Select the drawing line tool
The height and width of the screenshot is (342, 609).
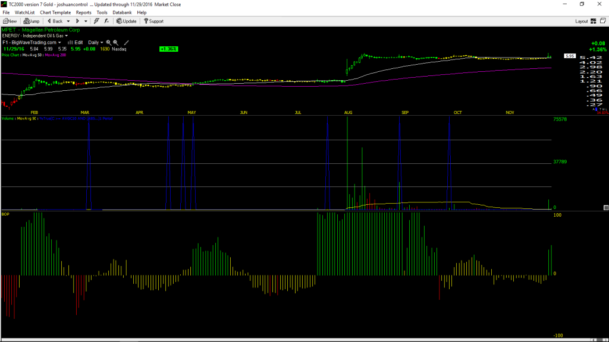click(x=126, y=43)
